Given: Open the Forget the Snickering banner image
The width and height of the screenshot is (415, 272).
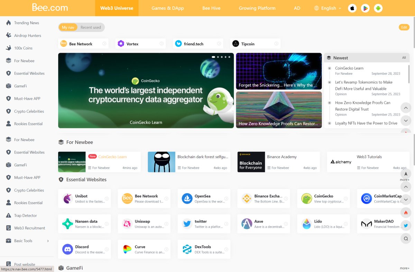Looking at the screenshot, I should coord(279,71).
